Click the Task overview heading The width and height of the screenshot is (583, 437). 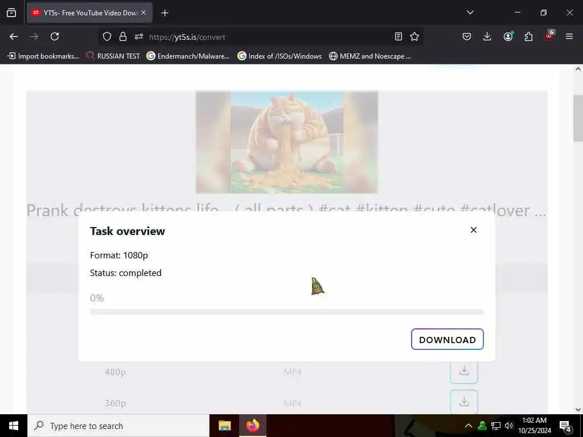128,231
